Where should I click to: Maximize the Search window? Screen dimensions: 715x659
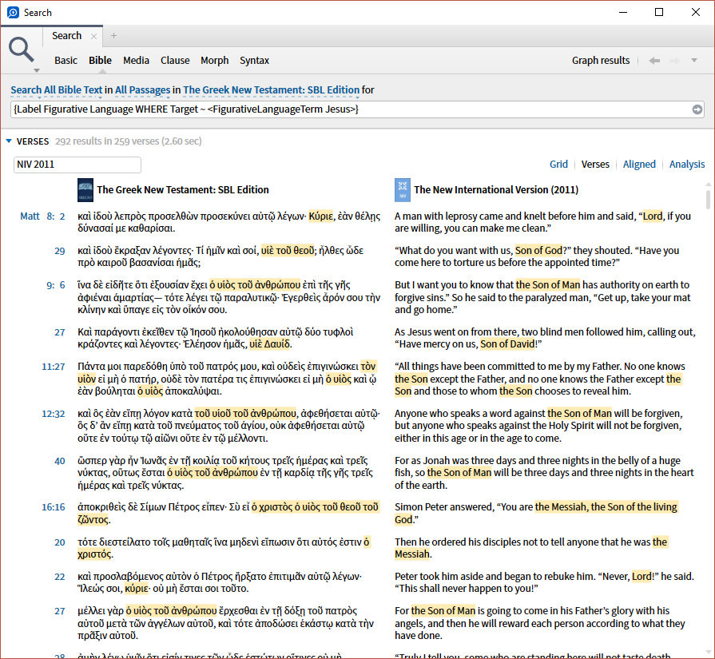(x=659, y=12)
